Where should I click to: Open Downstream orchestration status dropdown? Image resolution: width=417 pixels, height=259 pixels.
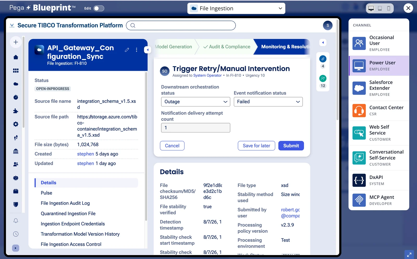click(195, 102)
